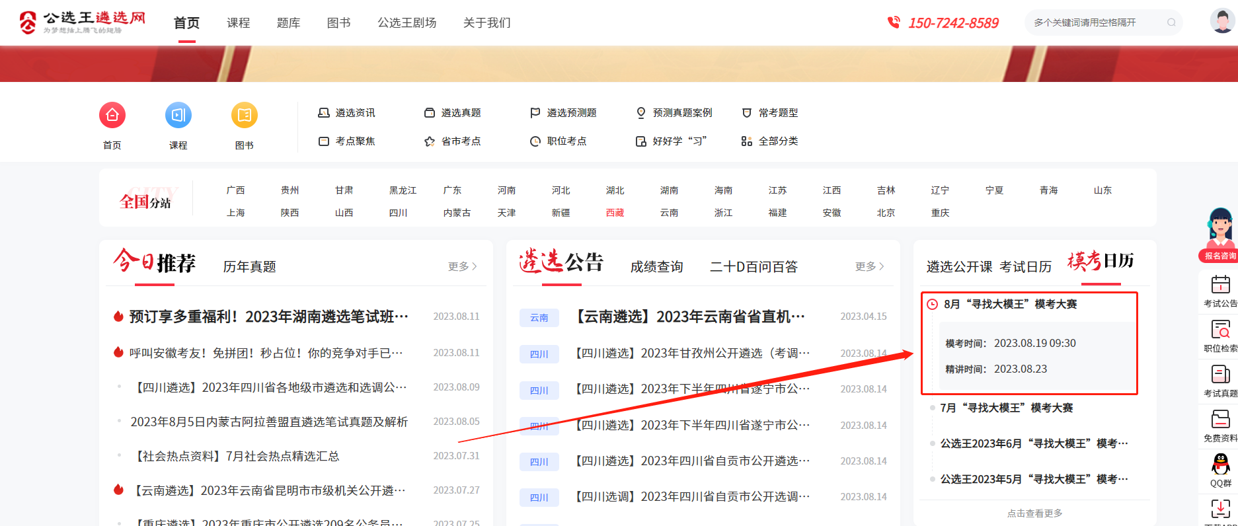
Task: Click the 职位检索 sidebar icon
Action: pyautogui.click(x=1220, y=330)
